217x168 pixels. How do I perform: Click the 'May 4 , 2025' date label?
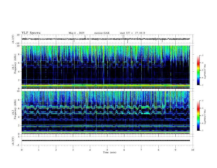76,33
